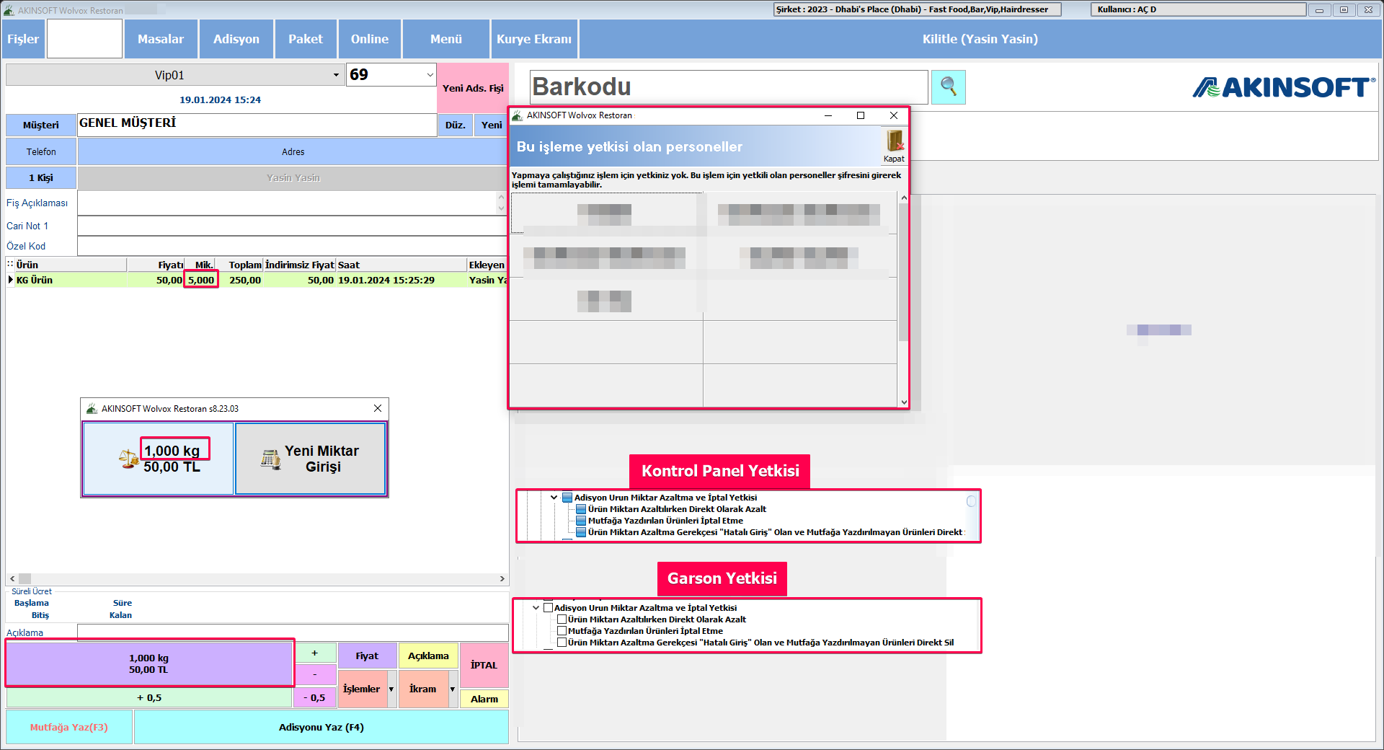This screenshot has height=750, width=1384.
Task: Click Mutfağa Yaz(F3)
Action: coord(69,727)
